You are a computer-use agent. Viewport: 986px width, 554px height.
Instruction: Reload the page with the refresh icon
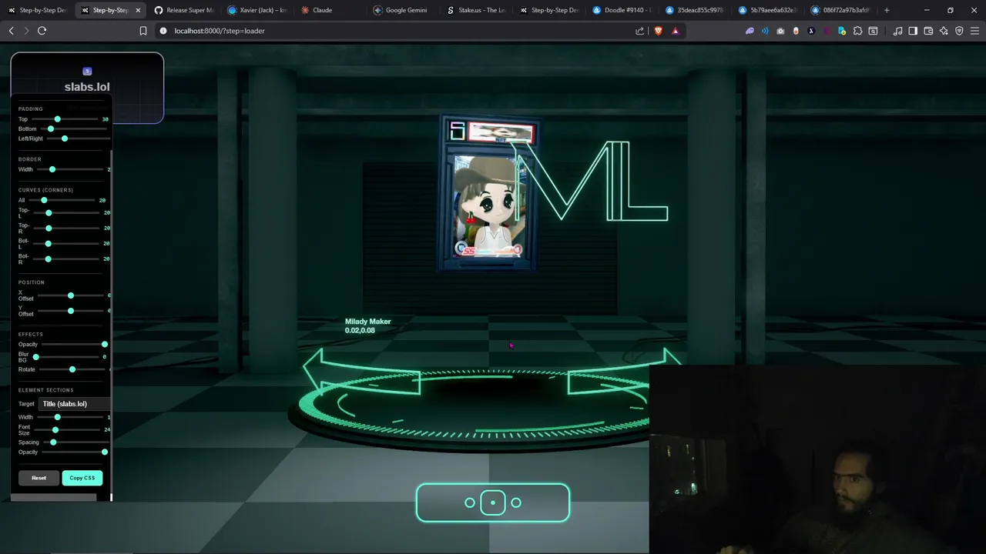(42, 31)
